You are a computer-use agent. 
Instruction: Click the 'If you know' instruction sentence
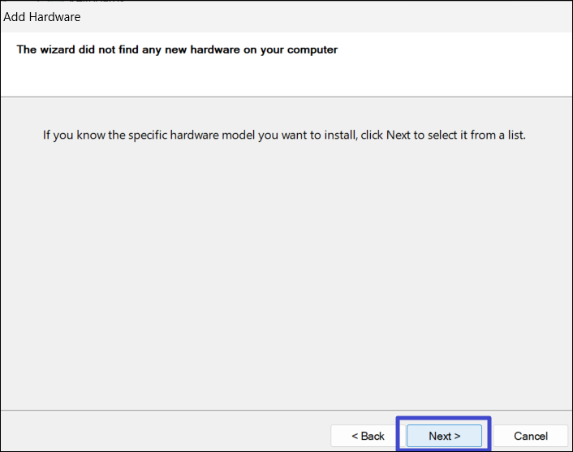click(284, 135)
